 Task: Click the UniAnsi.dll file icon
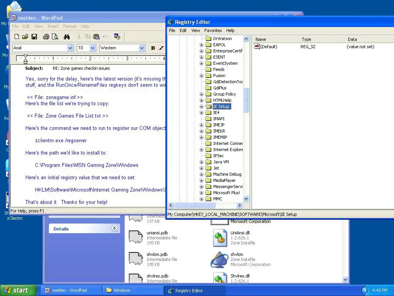tap(220, 237)
